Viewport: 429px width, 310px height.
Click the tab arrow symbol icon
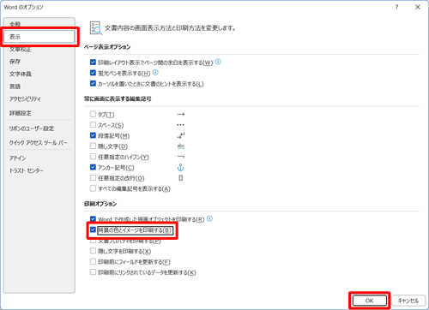(181, 114)
